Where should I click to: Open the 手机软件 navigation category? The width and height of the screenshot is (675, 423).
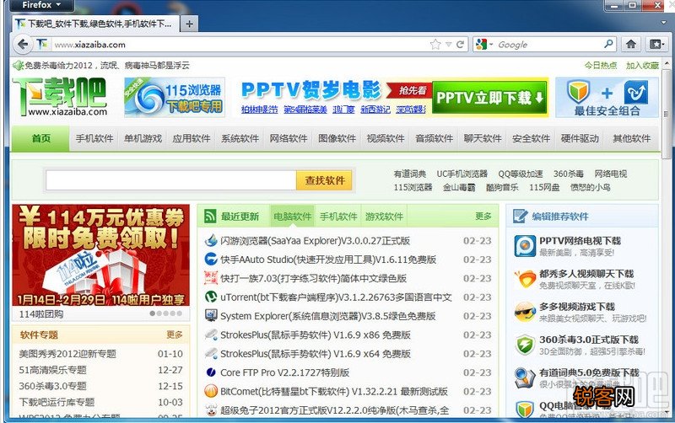(x=94, y=138)
